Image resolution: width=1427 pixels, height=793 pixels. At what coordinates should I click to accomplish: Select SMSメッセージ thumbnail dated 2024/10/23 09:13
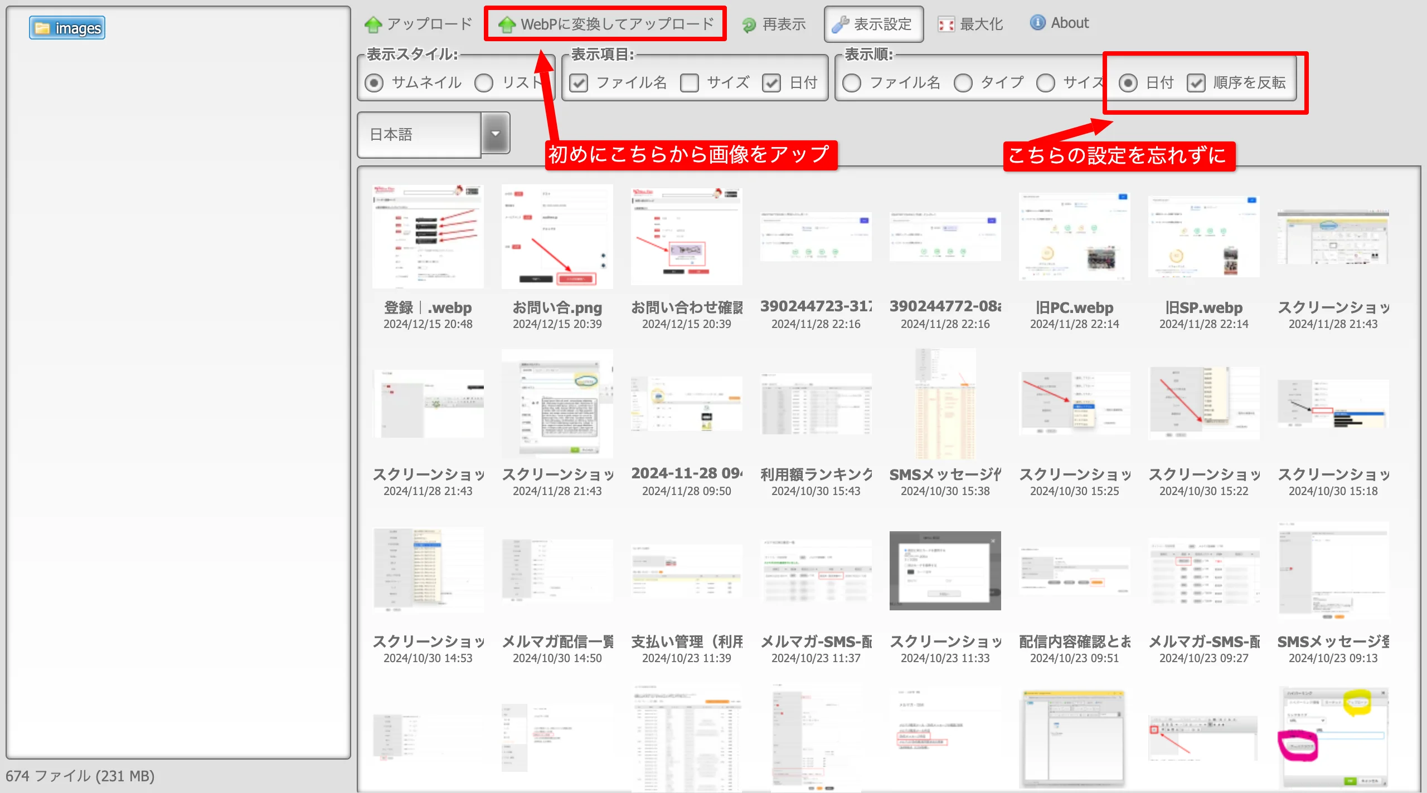coord(1333,570)
